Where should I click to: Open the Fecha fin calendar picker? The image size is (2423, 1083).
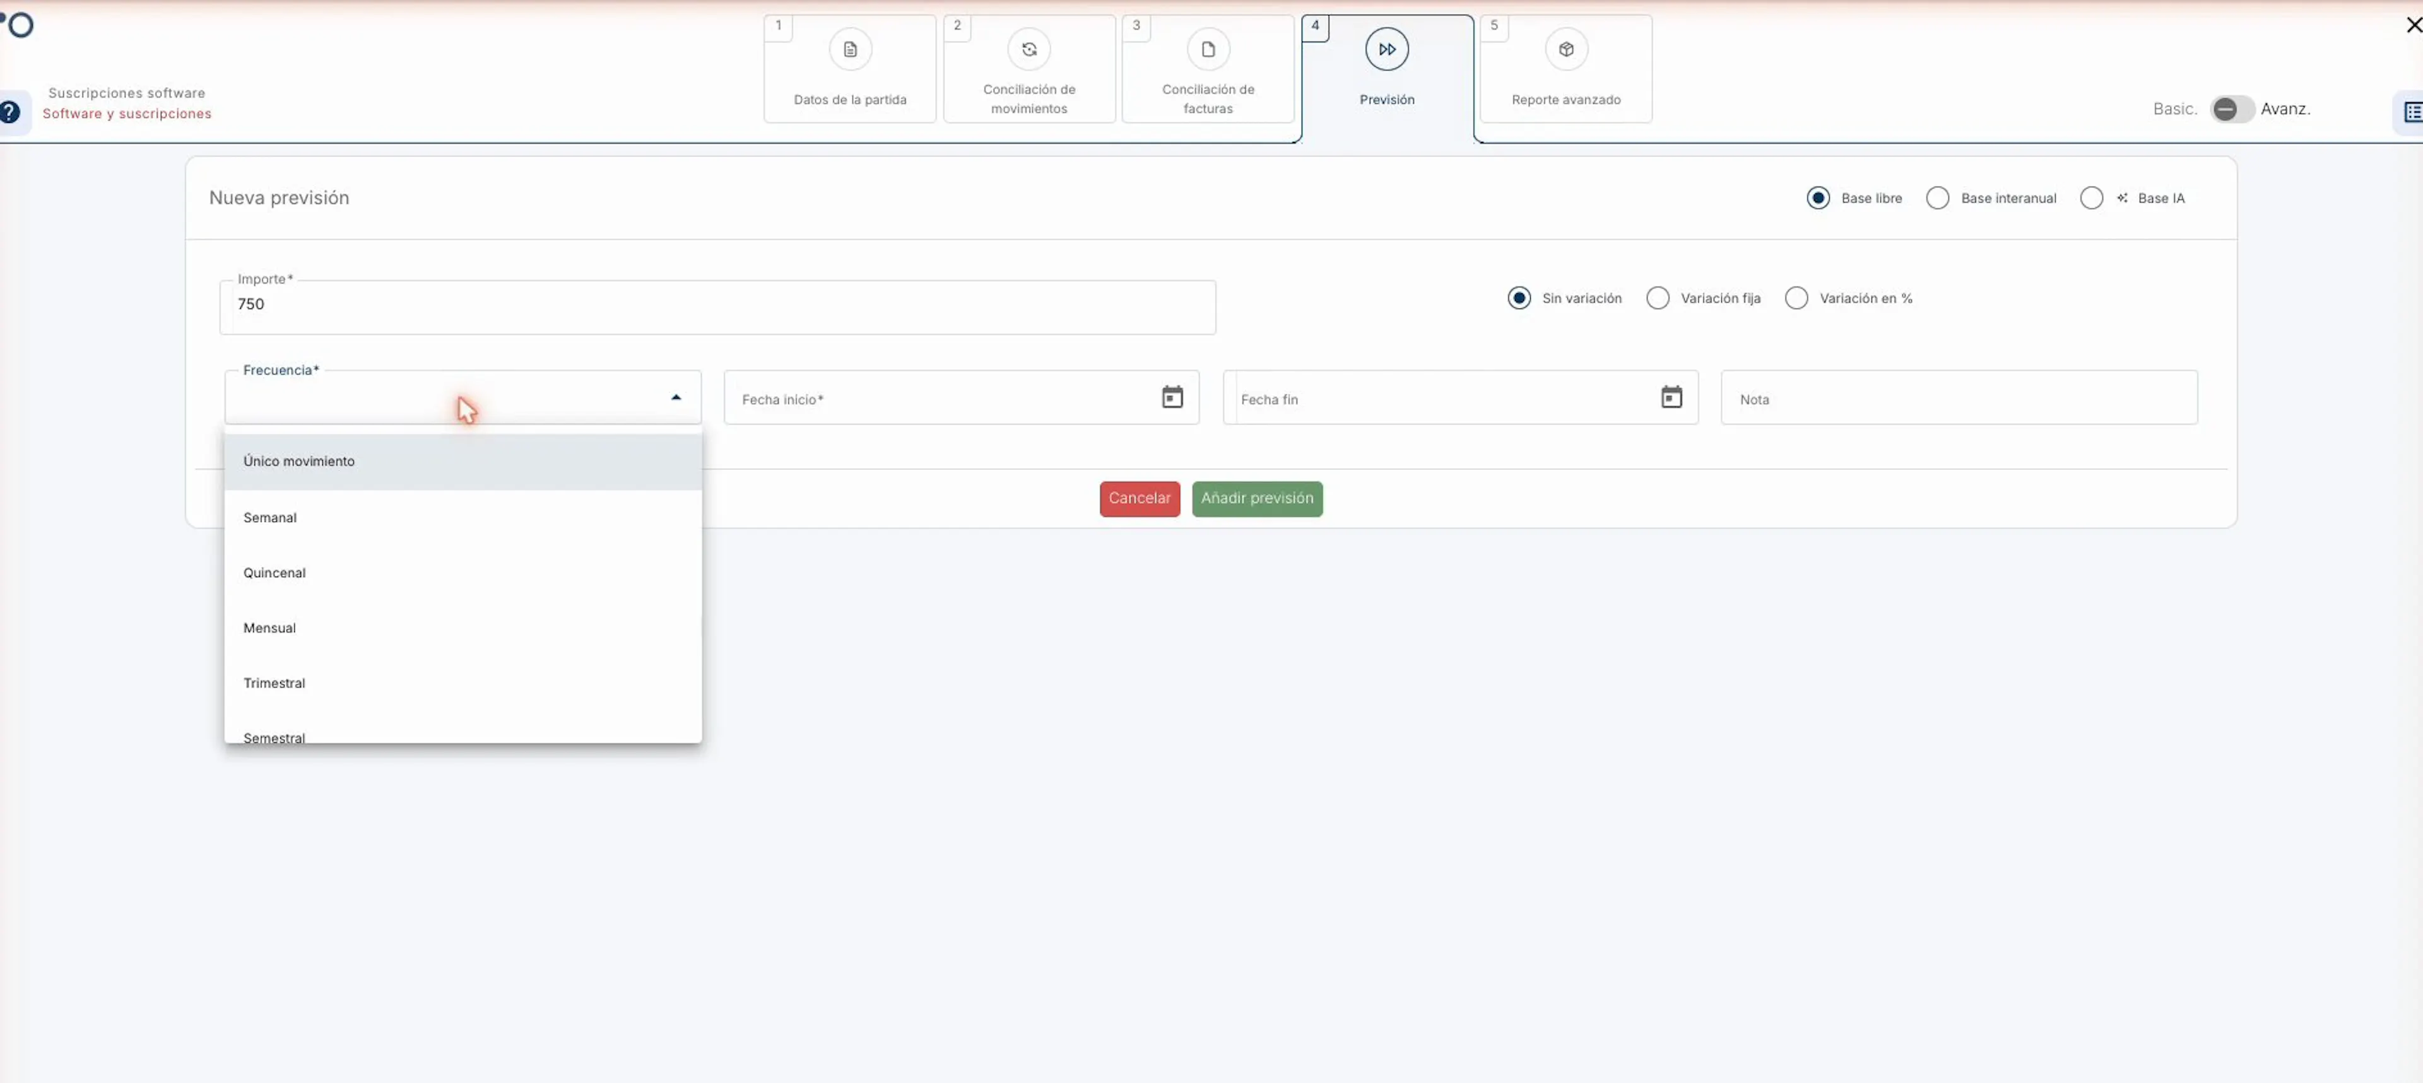(x=1670, y=397)
